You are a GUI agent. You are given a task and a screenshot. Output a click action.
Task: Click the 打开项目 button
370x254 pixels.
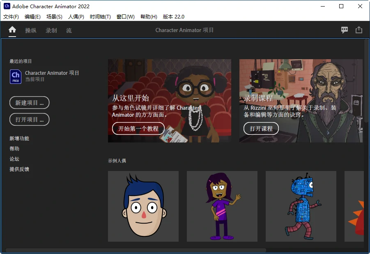pyautogui.click(x=30, y=120)
